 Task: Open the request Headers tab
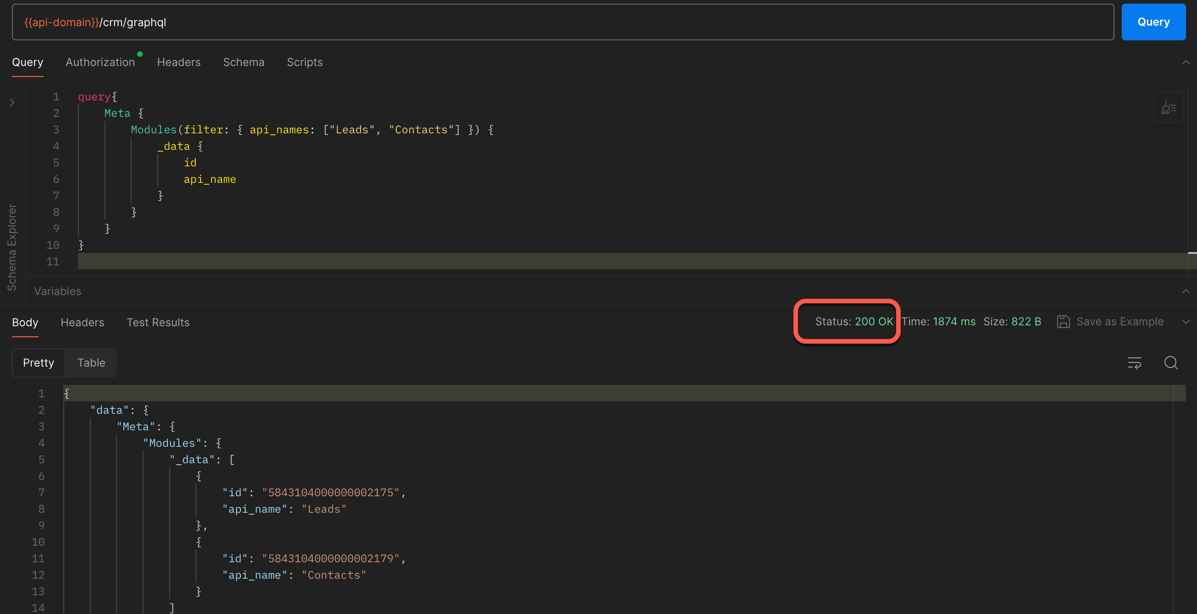(x=178, y=62)
